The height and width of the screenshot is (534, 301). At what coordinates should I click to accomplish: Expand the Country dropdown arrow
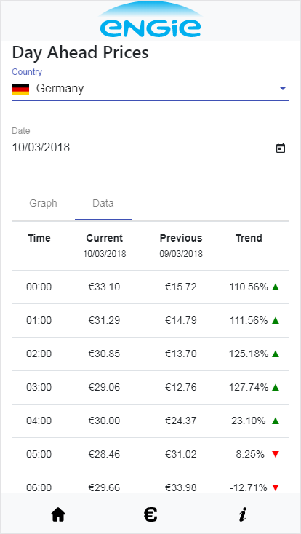coord(283,89)
